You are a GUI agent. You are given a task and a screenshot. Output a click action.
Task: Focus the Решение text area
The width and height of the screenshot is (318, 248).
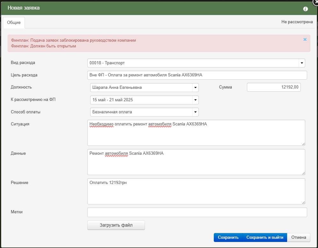tap(196, 191)
